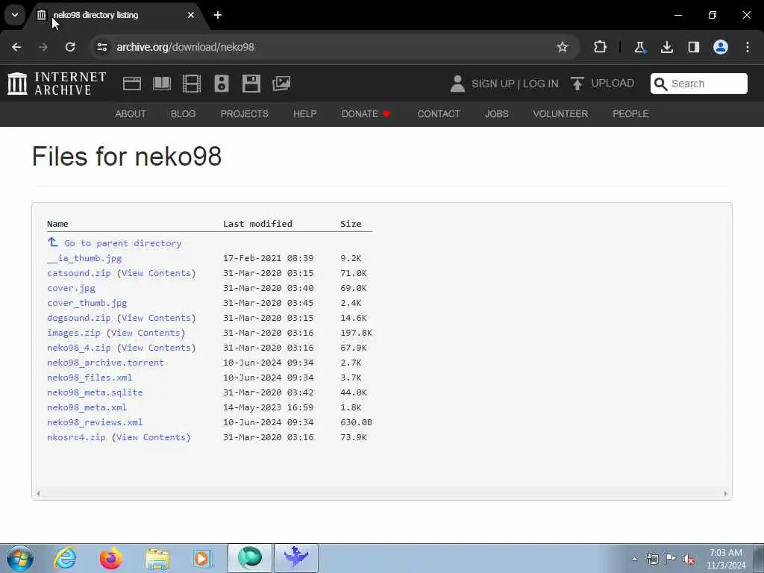Screen dimensions: 764x573
Task: Toggle the side panel icon
Action: click(694, 47)
